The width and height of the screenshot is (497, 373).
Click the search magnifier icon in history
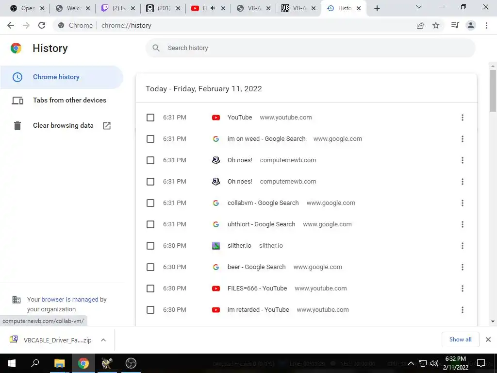[x=156, y=48]
